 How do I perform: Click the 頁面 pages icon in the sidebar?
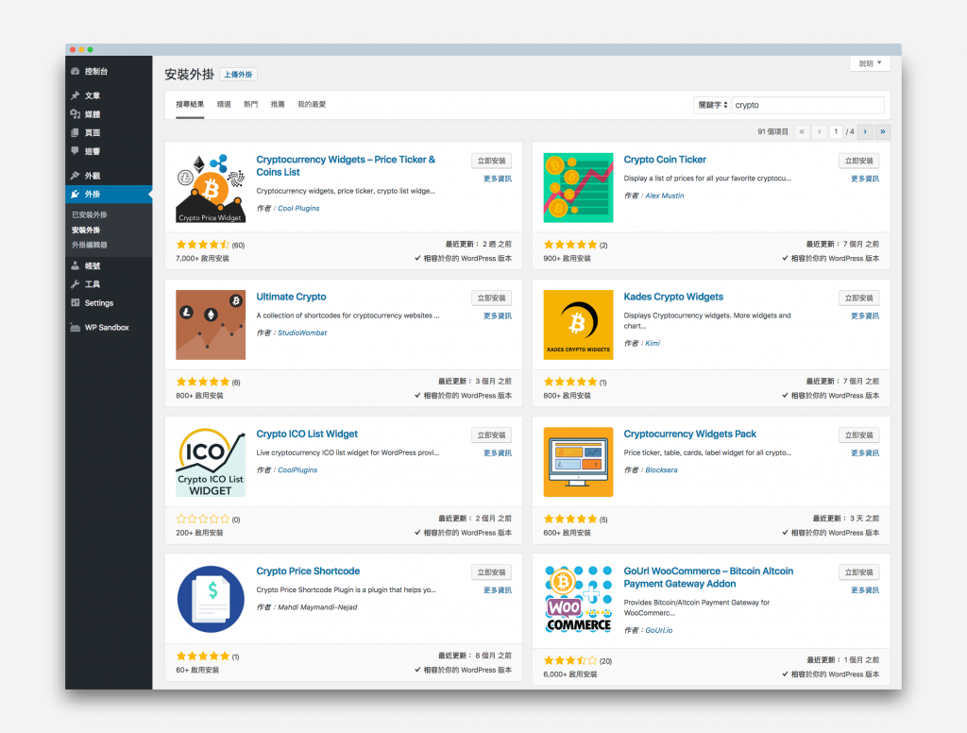[76, 132]
